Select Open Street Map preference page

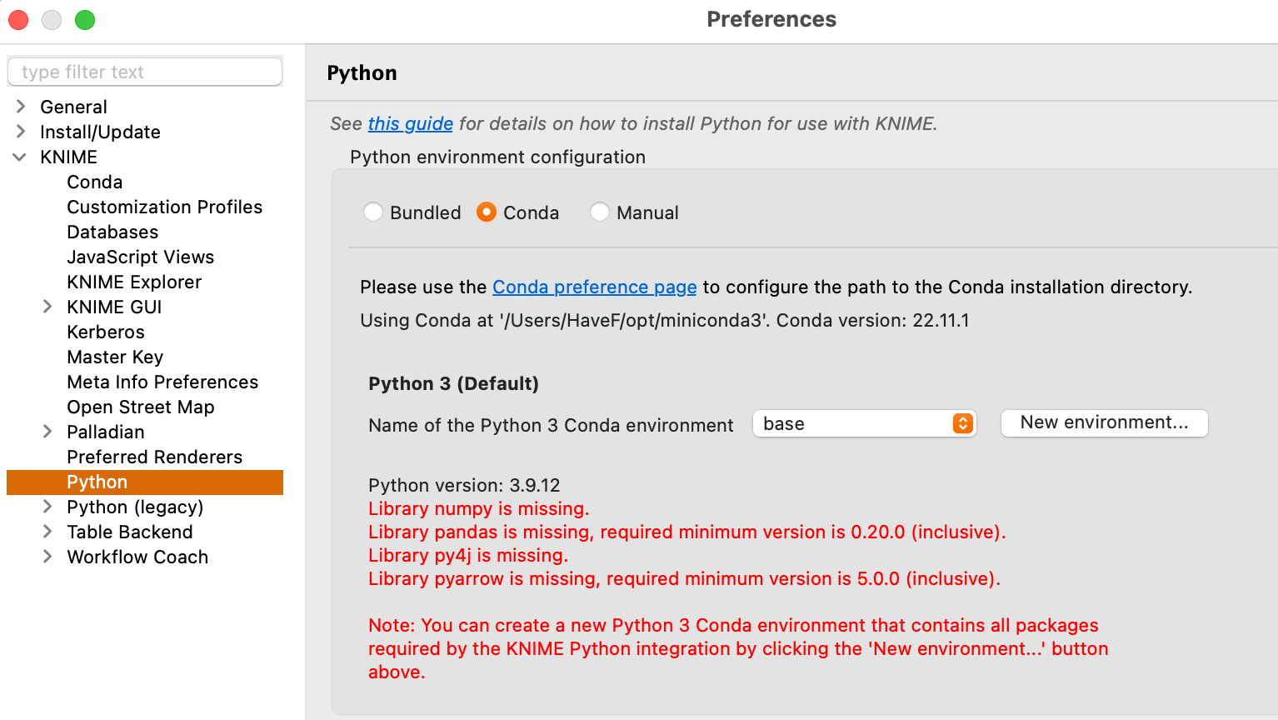(x=141, y=407)
